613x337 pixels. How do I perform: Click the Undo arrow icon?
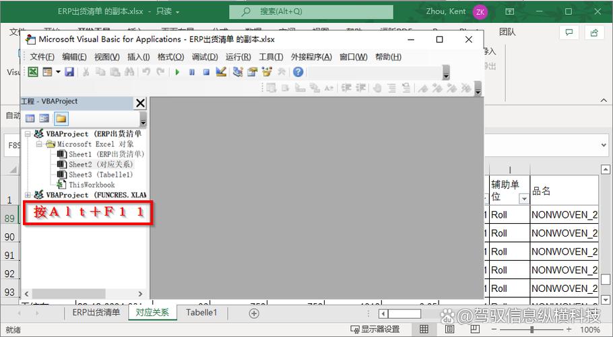(146, 72)
